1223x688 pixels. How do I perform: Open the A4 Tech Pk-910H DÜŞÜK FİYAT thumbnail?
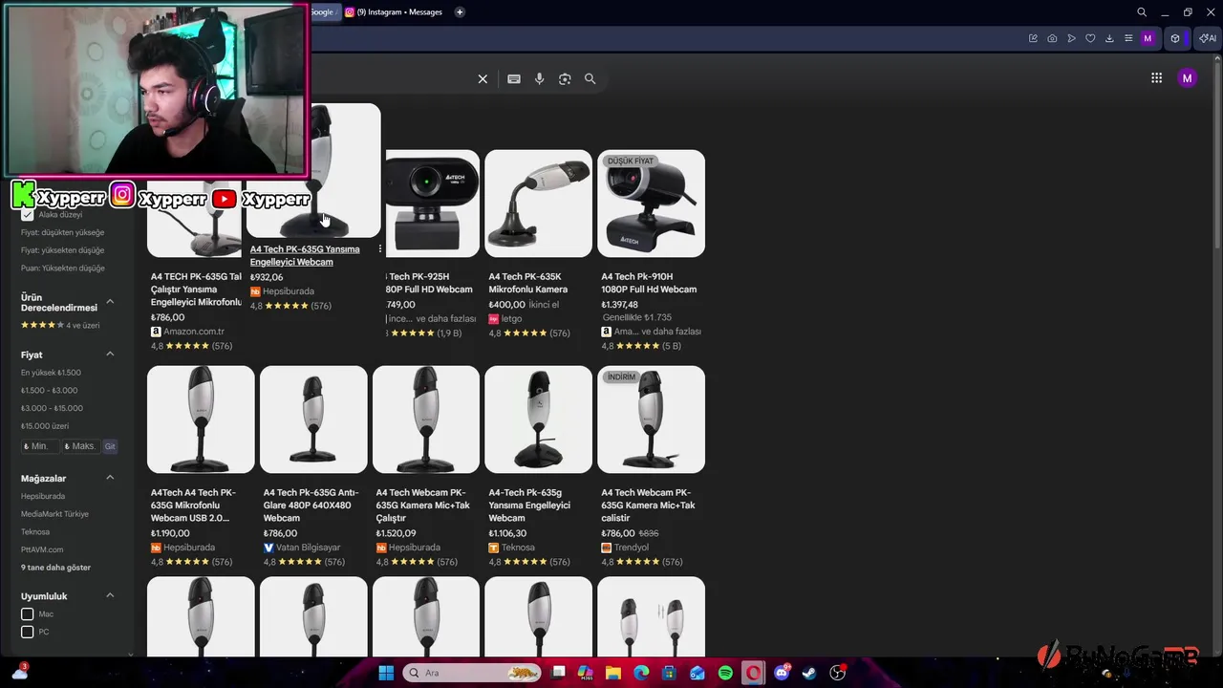pos(651,204)
